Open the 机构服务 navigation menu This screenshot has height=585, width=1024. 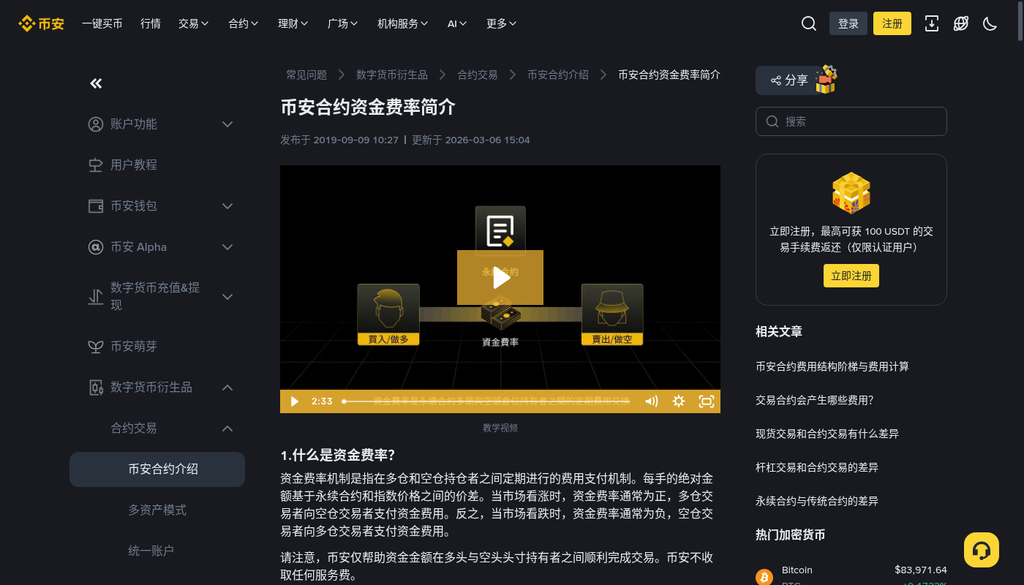(403, 23)
